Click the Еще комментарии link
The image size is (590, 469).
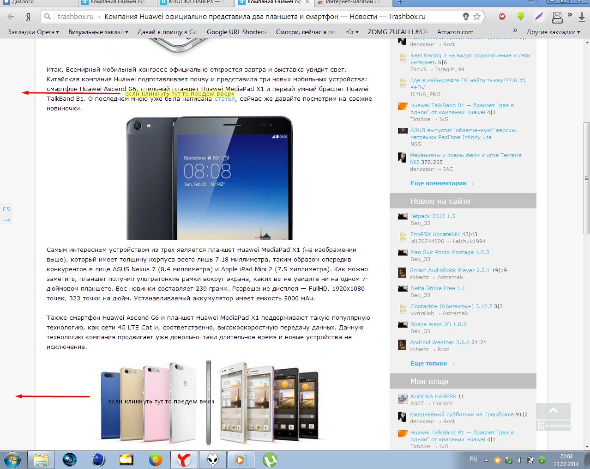point(438,183)
